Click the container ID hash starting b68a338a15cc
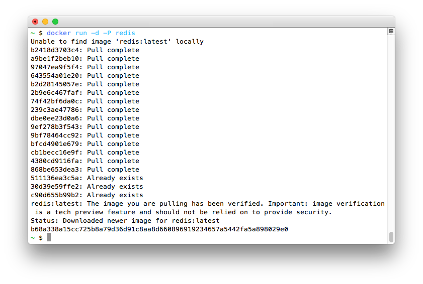 pos(159,229)
